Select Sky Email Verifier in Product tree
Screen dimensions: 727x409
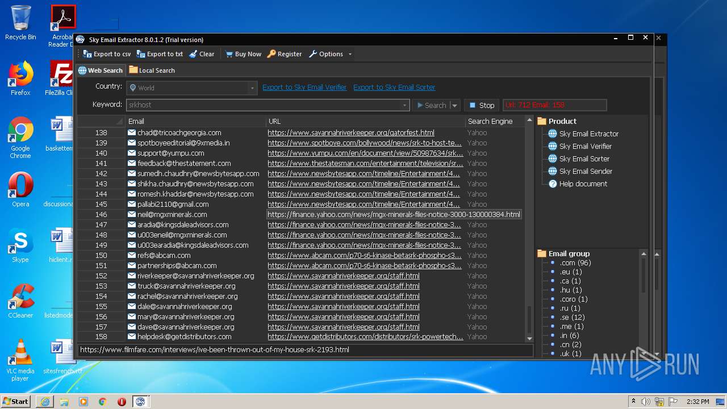[585, 147]
